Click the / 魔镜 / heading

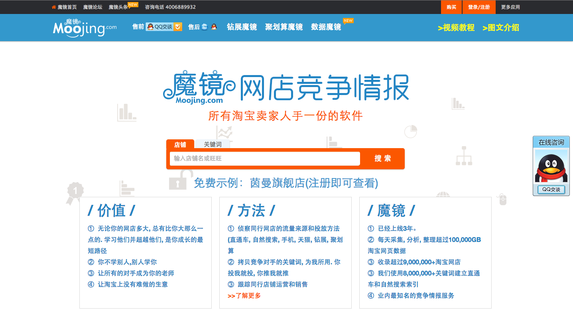click(391, 210)
